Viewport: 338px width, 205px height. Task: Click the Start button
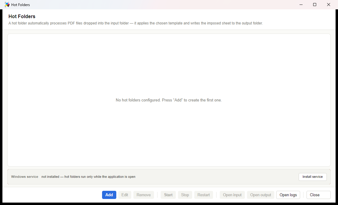click(168, 195)
